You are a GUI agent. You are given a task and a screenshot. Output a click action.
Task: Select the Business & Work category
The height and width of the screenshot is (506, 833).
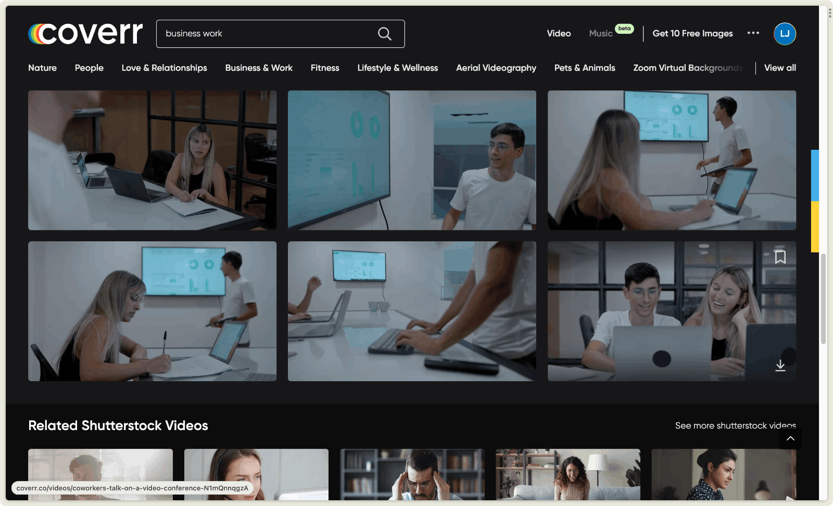click(259, 68)
